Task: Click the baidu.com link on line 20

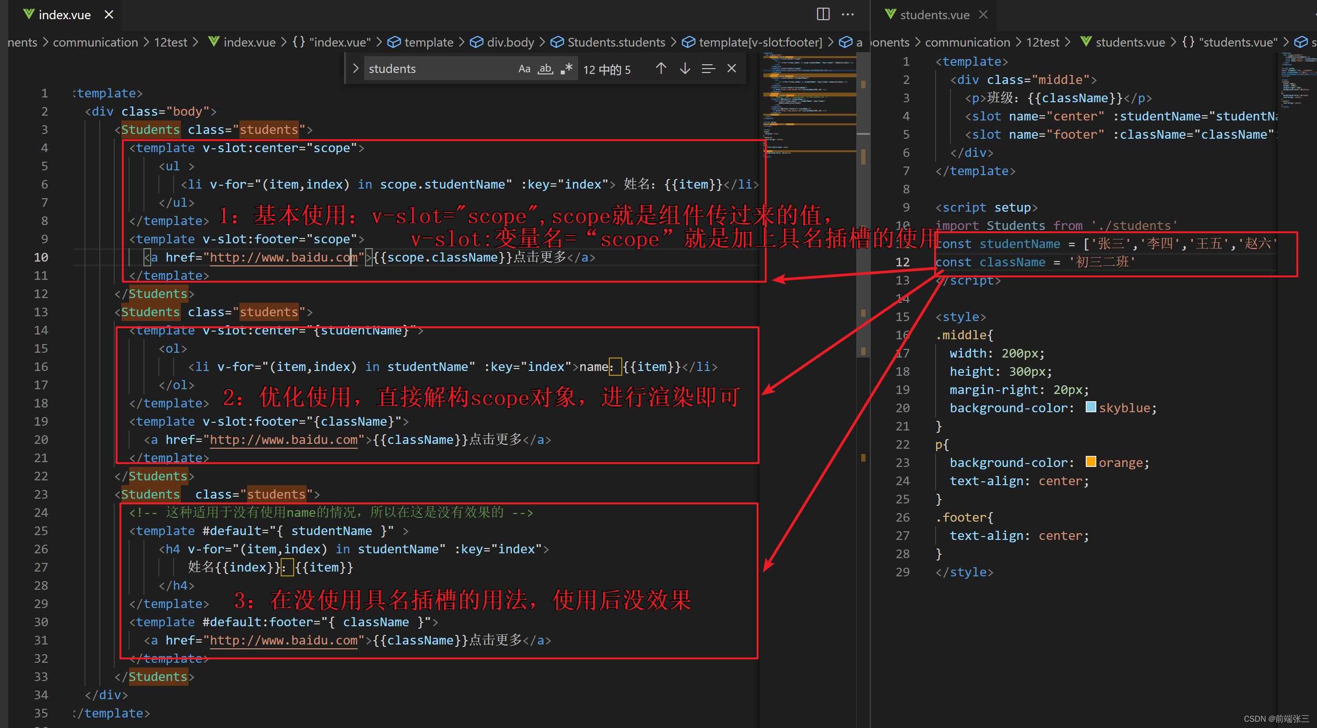Action: click(x=284, y=440)
